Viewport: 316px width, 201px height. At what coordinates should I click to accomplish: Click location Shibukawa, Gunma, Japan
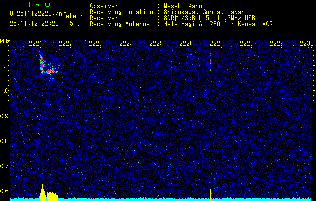tap(204, 12)
